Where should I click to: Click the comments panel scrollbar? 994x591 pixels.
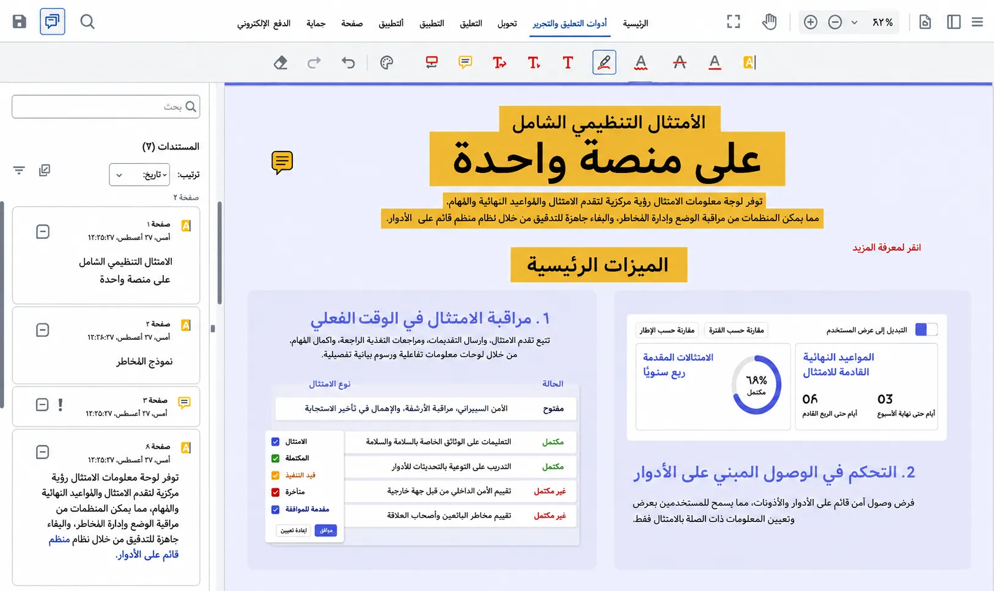pyautogui.click(x=219, y=252)
